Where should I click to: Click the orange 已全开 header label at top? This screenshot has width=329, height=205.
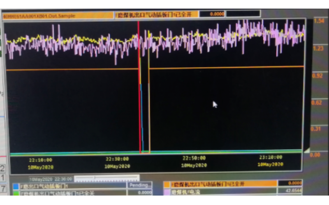point(157,14)
